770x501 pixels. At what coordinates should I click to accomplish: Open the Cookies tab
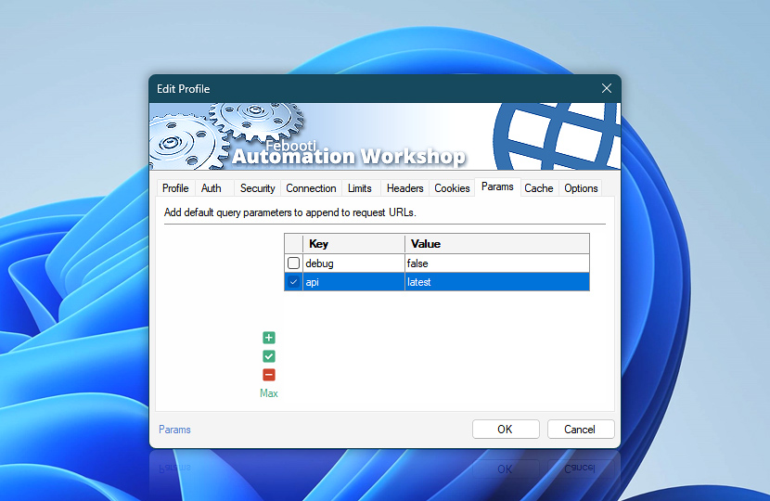pyautogui.click(x=452, y=188)
